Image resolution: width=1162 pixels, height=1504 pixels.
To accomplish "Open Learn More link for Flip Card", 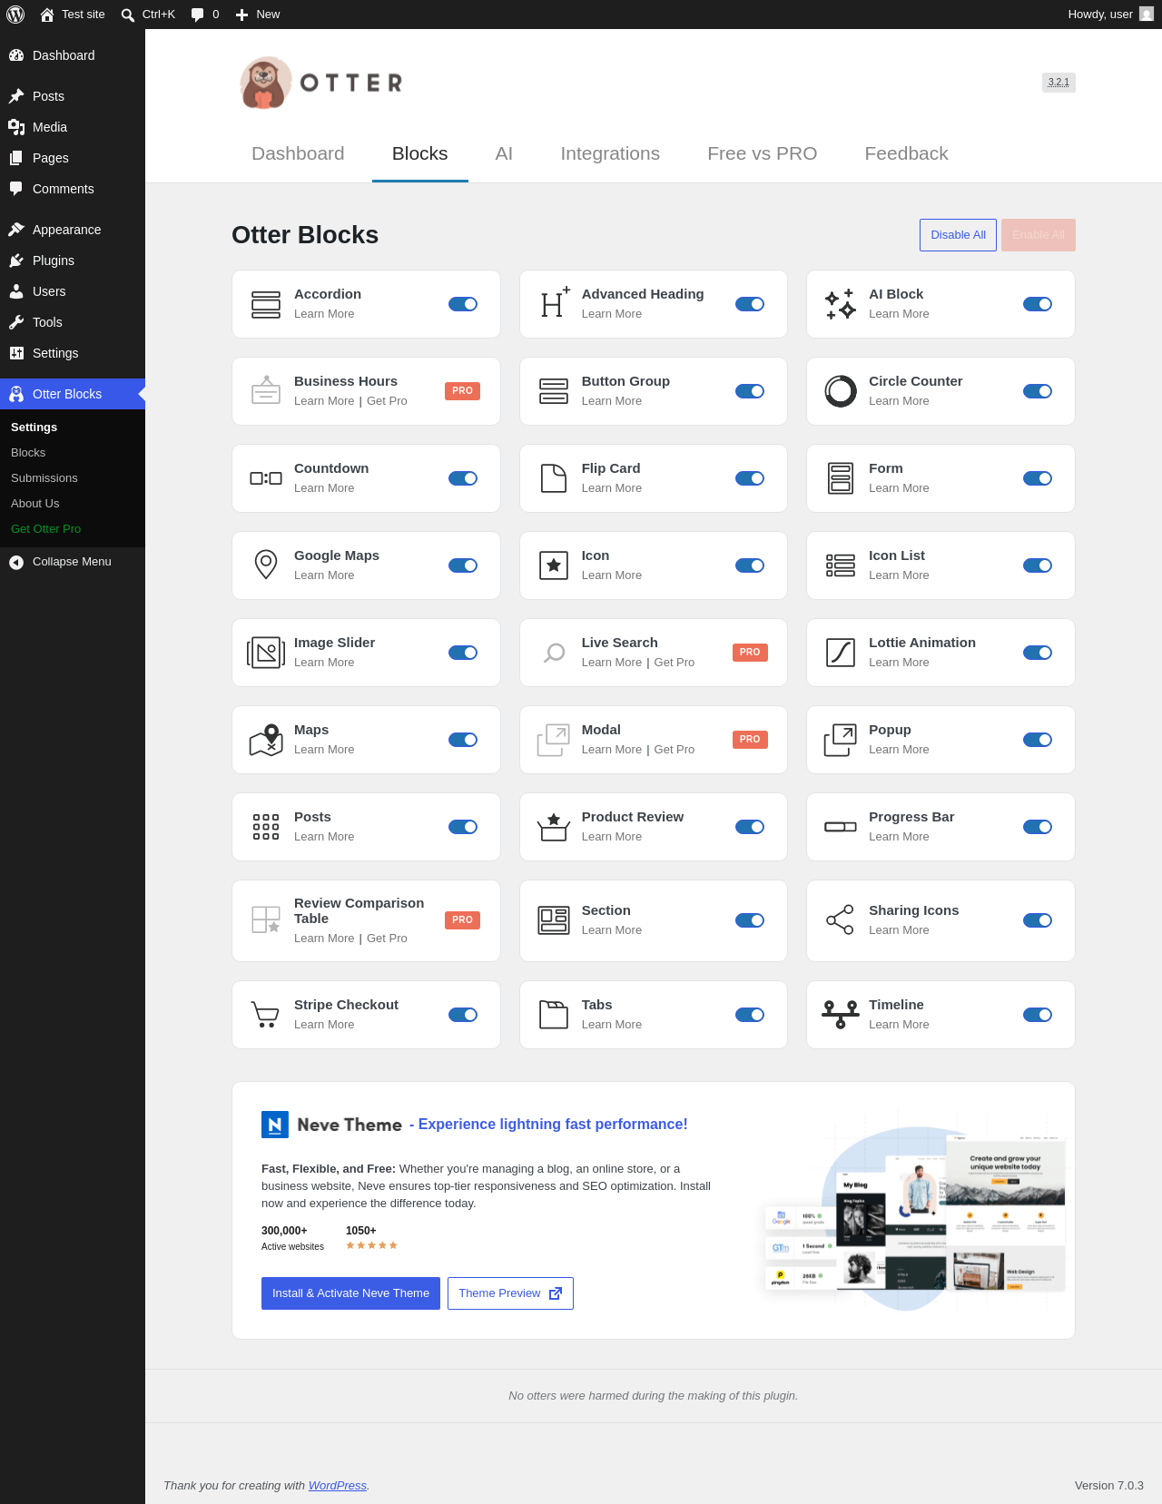I will (x=612, y=488).
